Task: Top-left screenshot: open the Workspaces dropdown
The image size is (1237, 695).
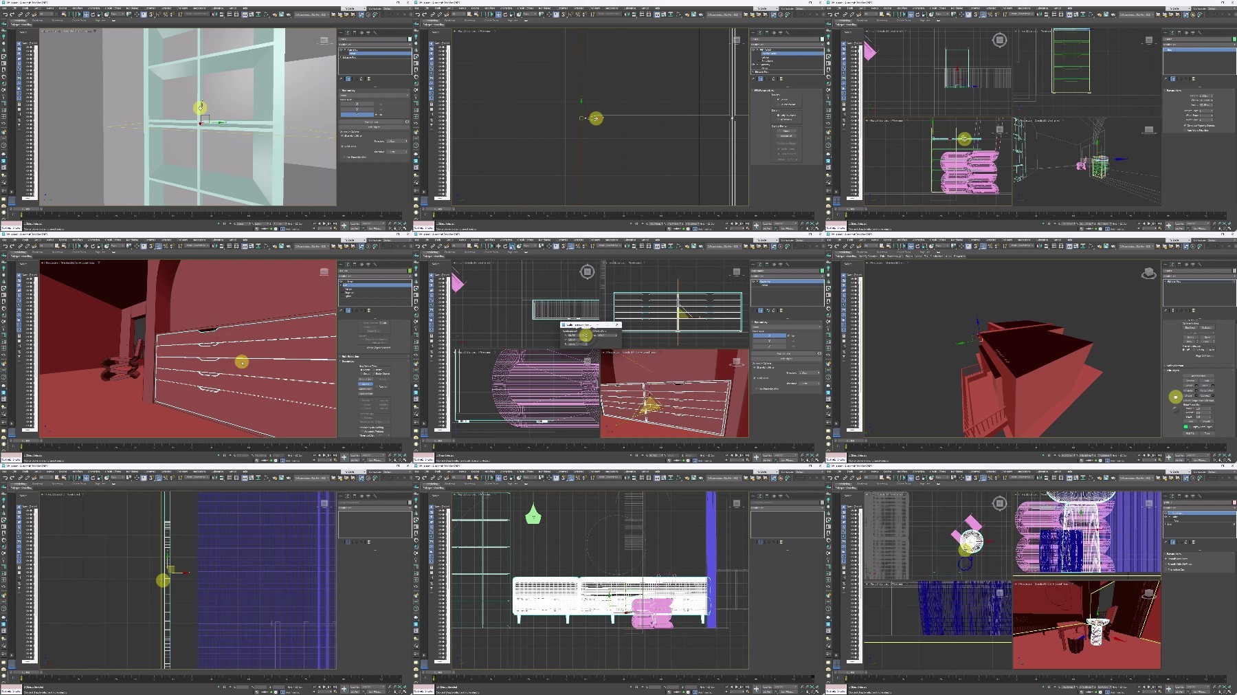Action: coord(399,8)
